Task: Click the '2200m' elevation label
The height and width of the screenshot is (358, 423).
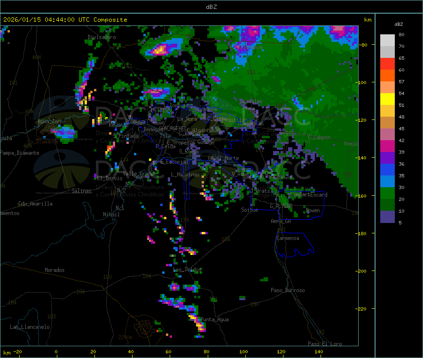Action: tap(125, 337)
